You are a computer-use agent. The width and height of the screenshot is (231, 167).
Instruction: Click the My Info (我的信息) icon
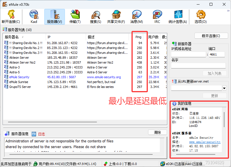click(174, 104)
